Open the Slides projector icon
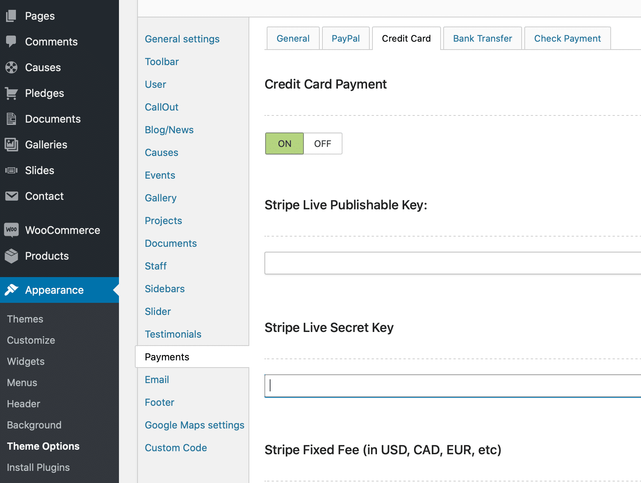 tap(12, 170)
